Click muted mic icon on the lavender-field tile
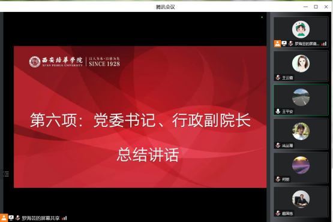 tap(278, 179)
